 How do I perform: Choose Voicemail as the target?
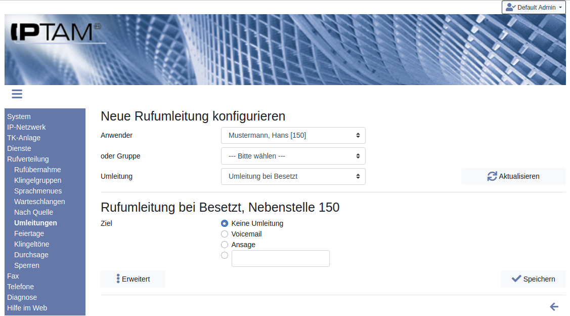(x=225, y=234)
